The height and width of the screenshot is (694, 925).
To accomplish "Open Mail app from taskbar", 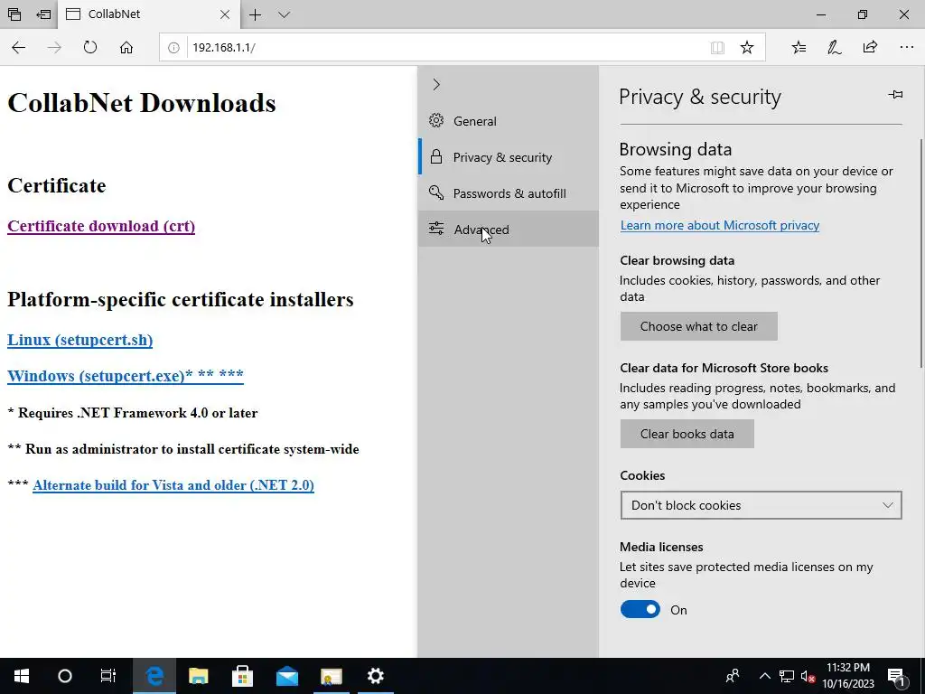I will 287,676.
